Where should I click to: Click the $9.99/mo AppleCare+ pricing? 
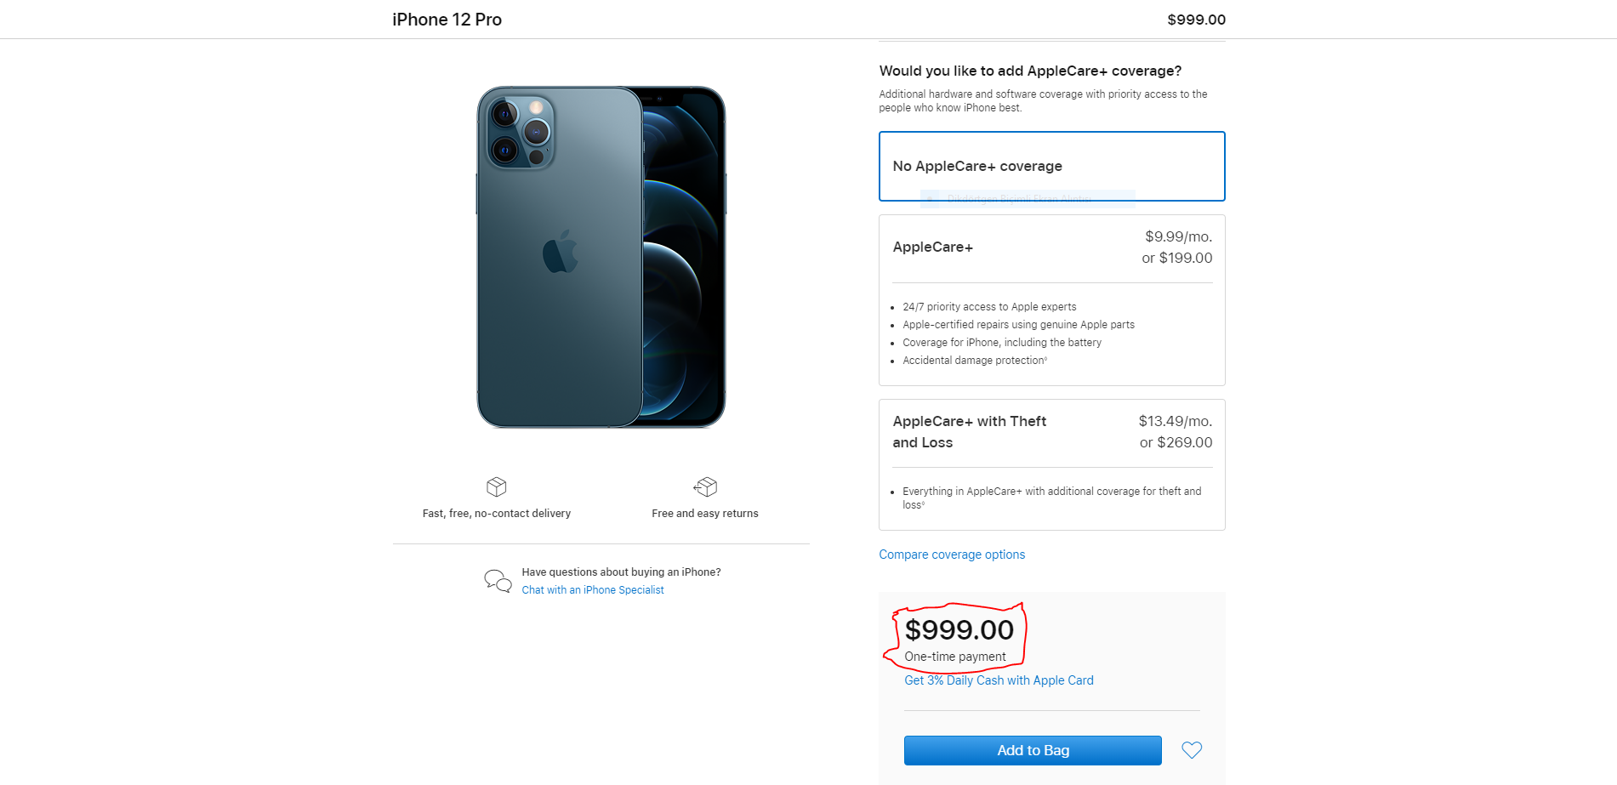[x=1178, y=236]
